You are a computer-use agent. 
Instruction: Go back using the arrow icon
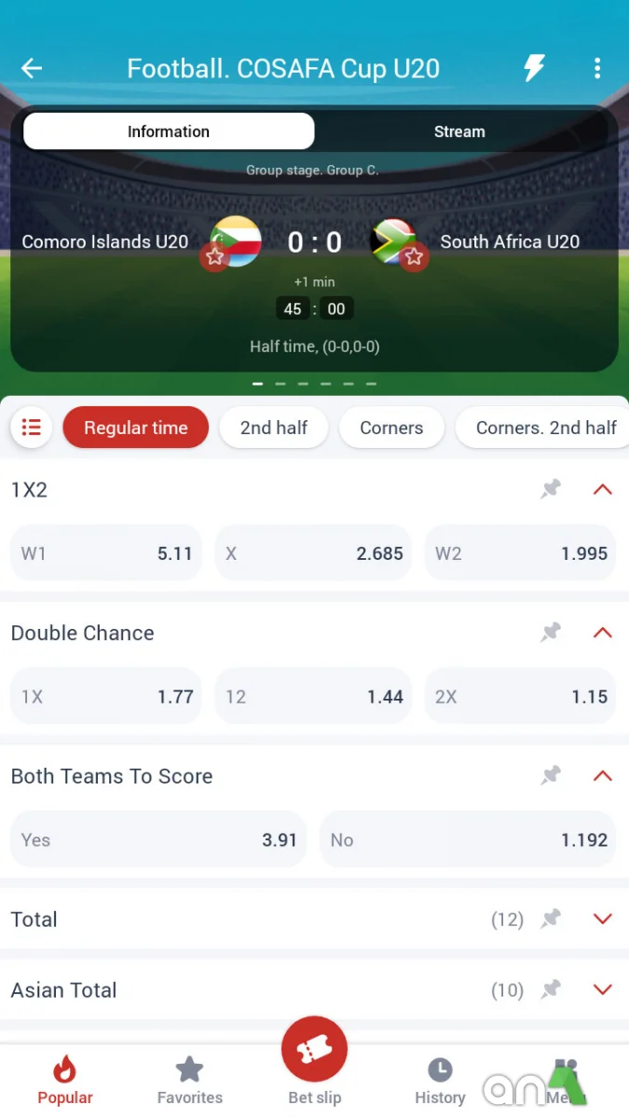[x=32, y=68]
